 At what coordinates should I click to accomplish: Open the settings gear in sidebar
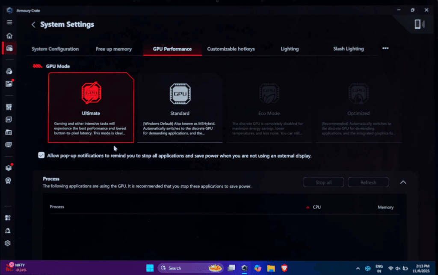pos(8,243)
